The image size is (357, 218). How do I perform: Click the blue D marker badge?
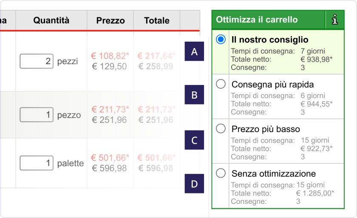[x=194, y=184]
